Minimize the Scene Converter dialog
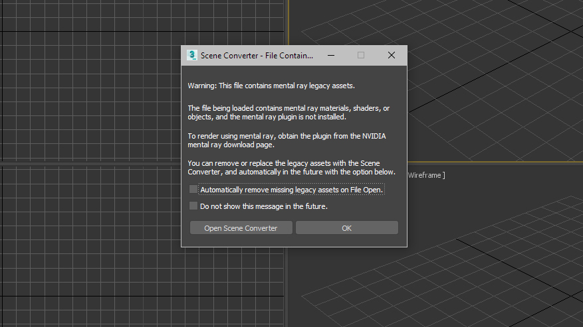The image size is (583, 327). pos(331,55)
